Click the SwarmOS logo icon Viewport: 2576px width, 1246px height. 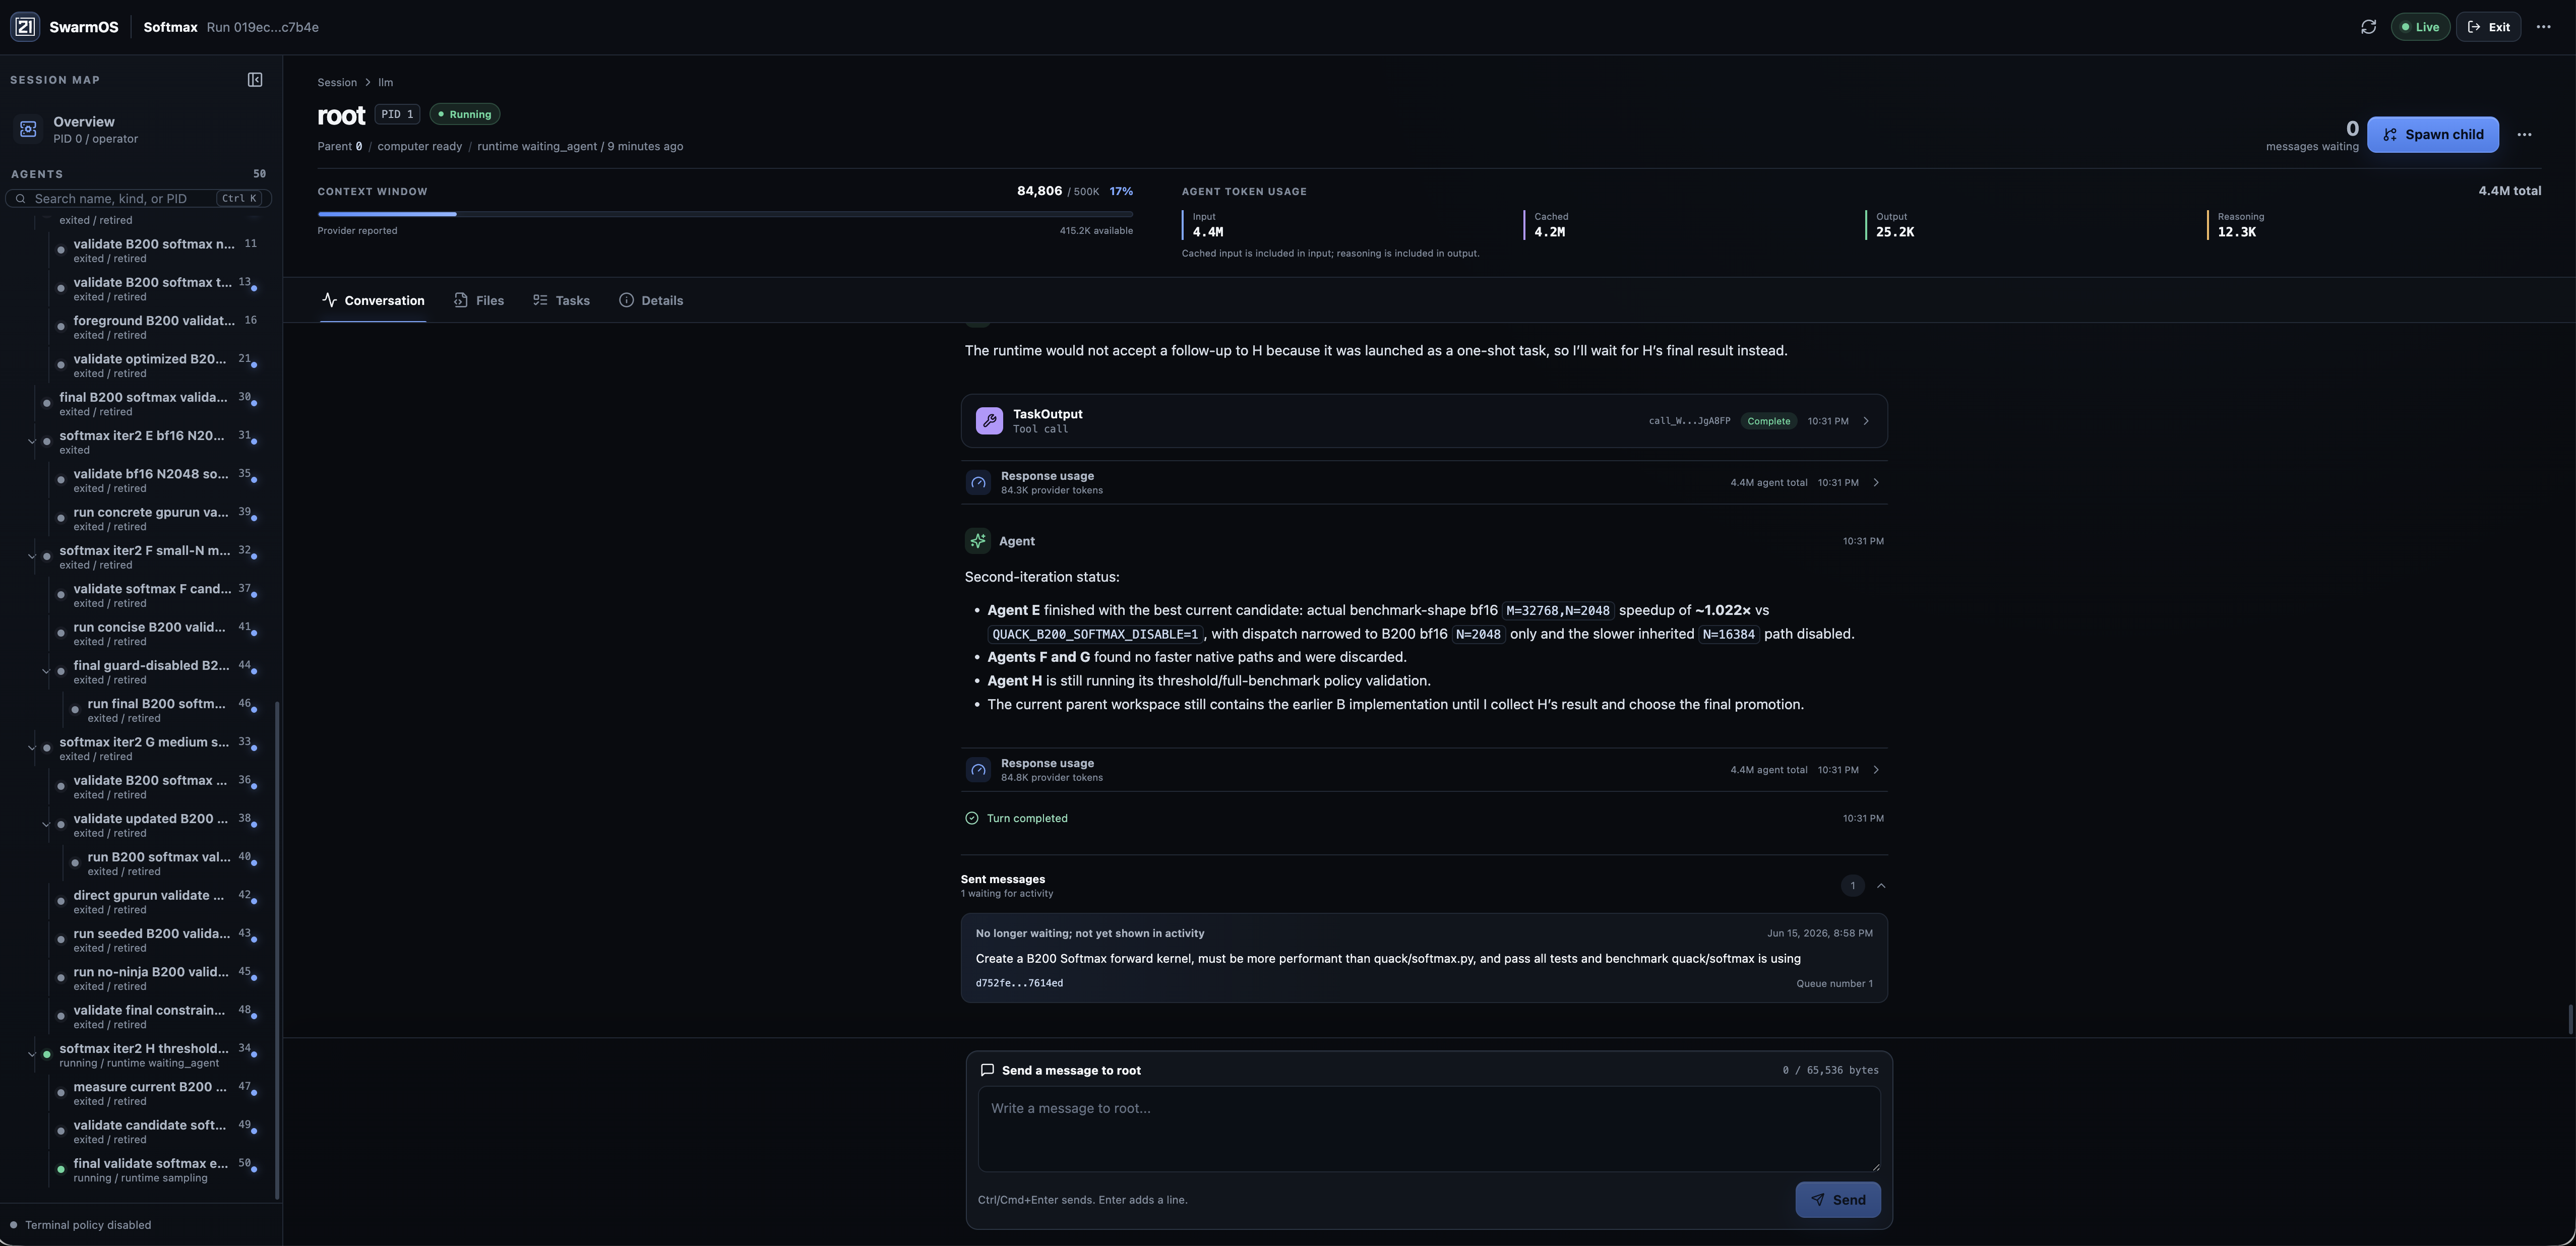tap(25, 27)
